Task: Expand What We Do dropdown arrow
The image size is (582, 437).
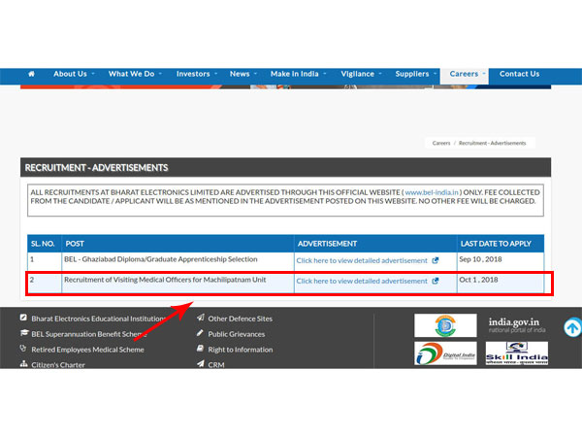Action: pyautogui.click(x=160, y=74)
